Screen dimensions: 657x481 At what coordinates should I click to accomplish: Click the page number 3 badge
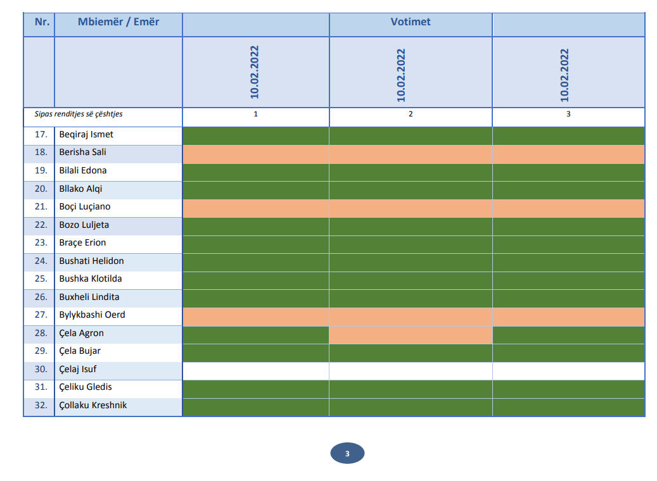pyautogui.click(x=347, y=454)
